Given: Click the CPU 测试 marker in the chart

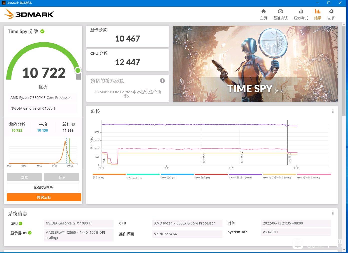Looking at the screenshot, I should pos(289,158).
